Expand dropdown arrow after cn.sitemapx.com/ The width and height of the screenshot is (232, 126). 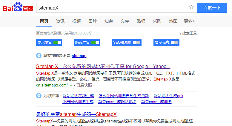71,86
